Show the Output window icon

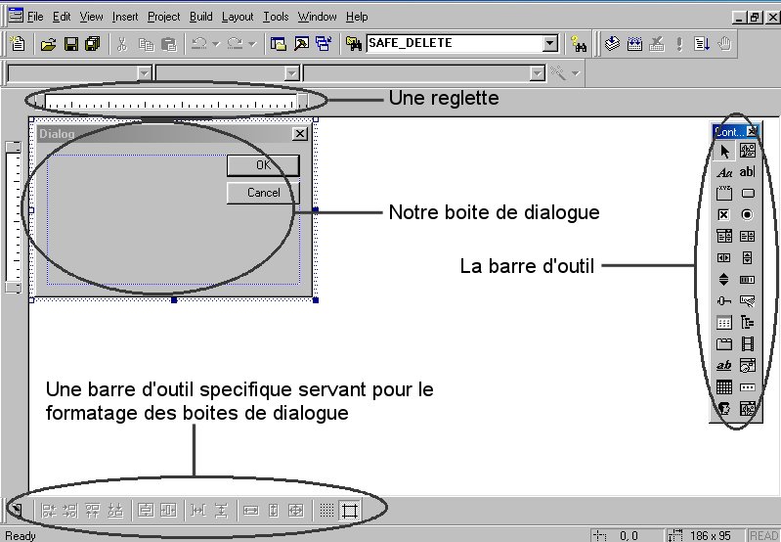pos(301,44)
